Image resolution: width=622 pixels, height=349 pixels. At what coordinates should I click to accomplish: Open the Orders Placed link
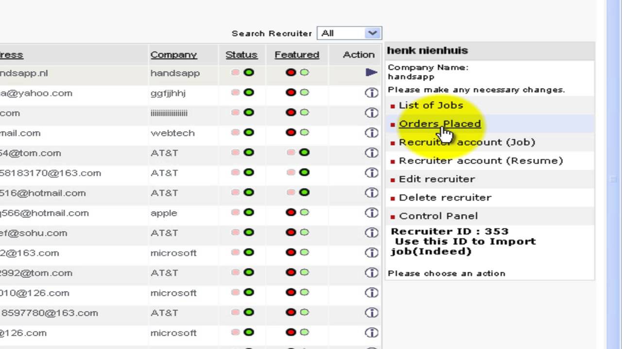(440, 124)
